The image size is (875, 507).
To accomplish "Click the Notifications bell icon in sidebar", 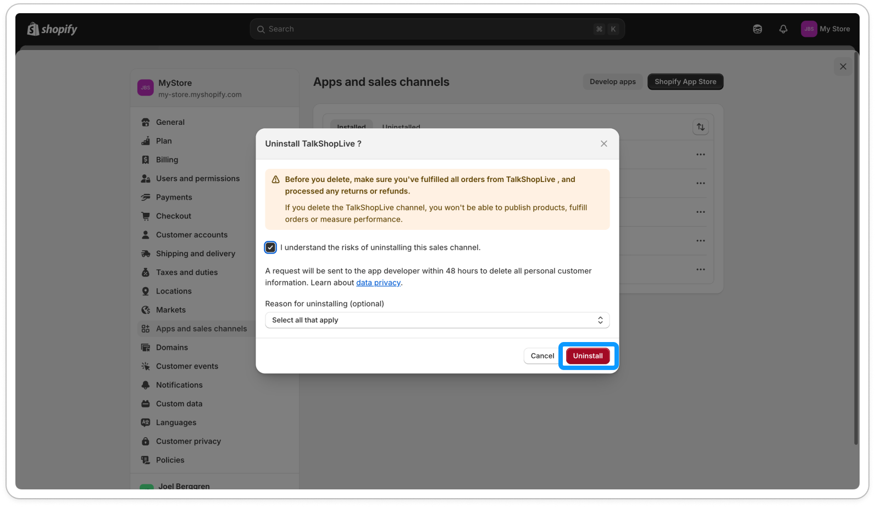I will pos(146,385).
